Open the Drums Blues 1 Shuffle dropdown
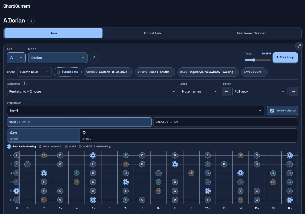305x214 pixels. [x=155, y=72]
